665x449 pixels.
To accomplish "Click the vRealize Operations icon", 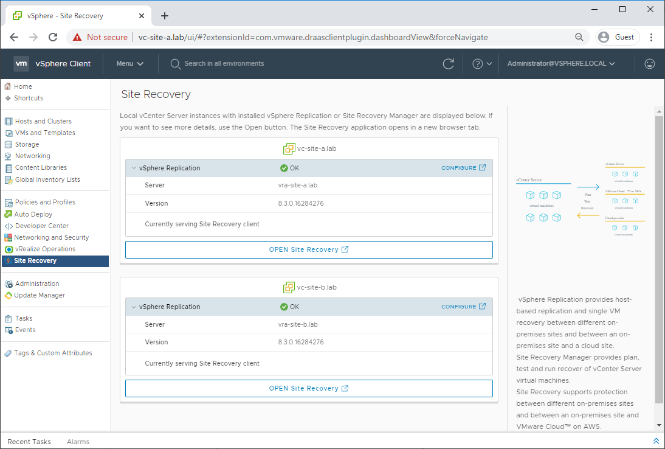I will pos(9,249).
